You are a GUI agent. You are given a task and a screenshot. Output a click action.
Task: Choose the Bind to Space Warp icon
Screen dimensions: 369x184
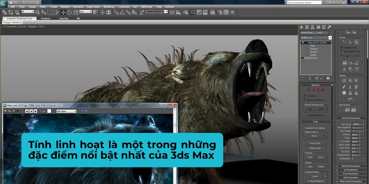pyautogui.click(x=17, y=12)
